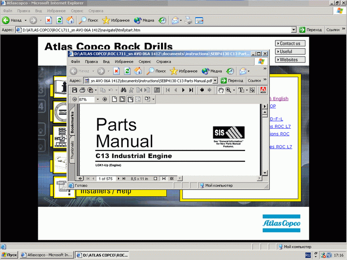Open the Bookmarks tab in the PDF sidebar
Screen dimensions: 347x260
click(x=72, y=123)
